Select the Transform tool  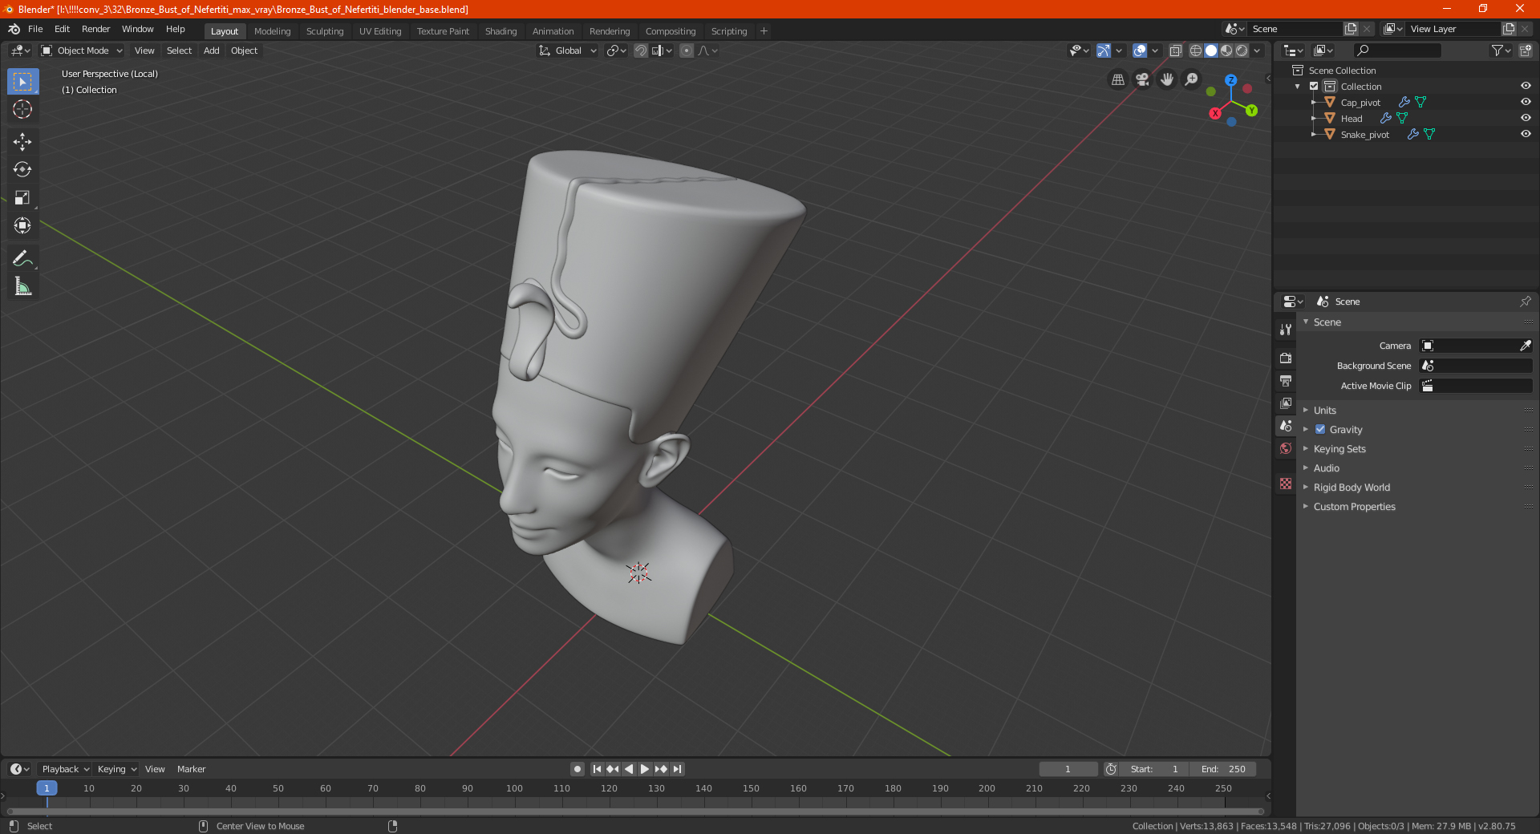pyautogui.click(x=22, y=225)
